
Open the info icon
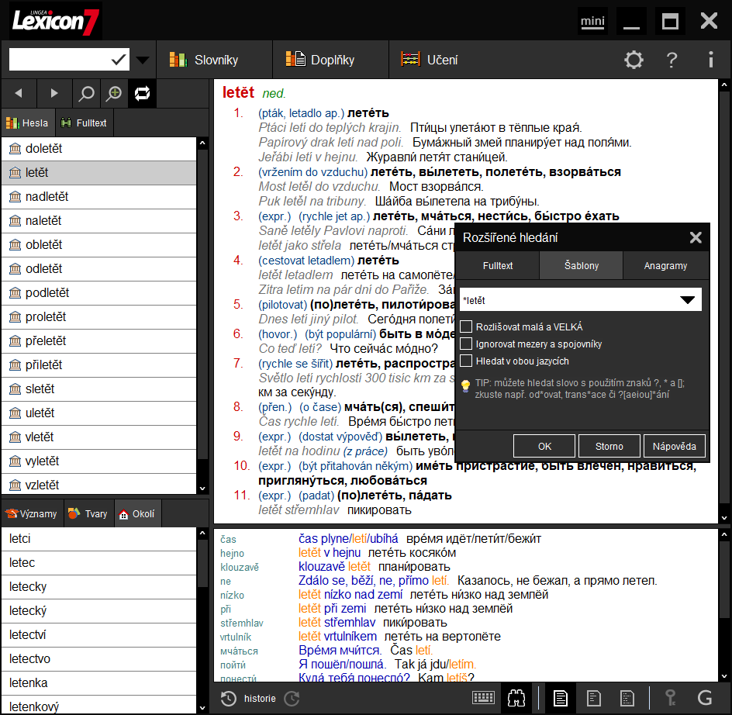[710, 60]
